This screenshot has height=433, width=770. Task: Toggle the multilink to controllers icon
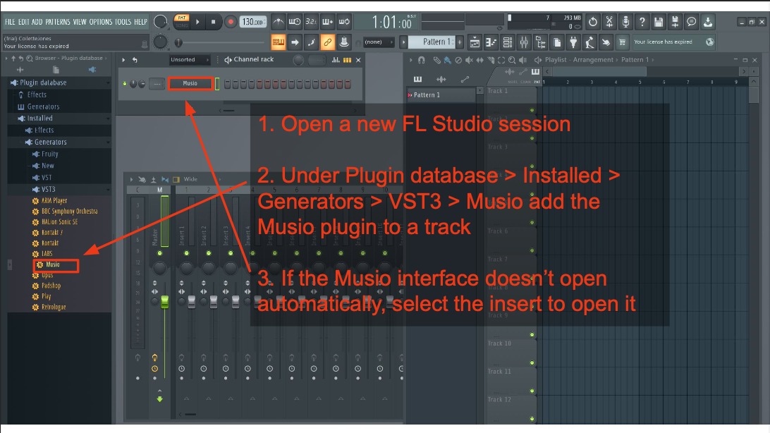coord(328,42)
